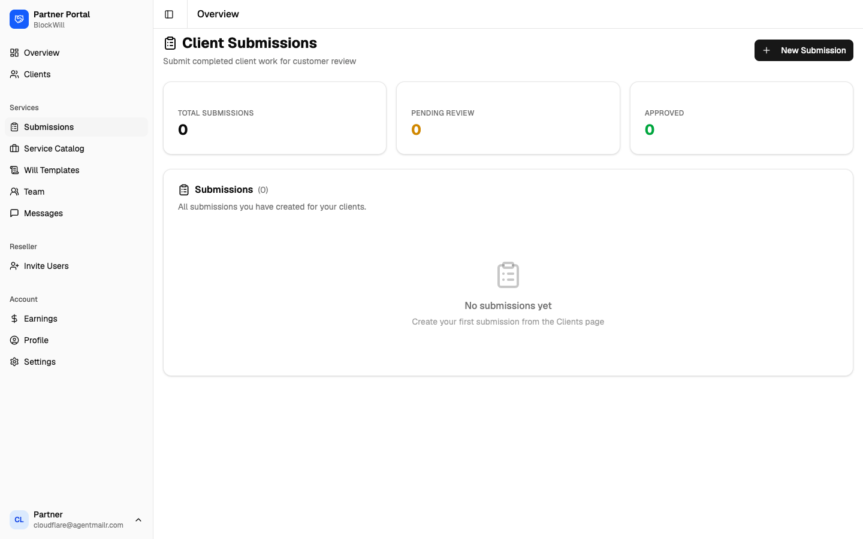Screen dimensions: 863x539
Task: Click the Invite Users person-plus icon
Action: (14, 266)
